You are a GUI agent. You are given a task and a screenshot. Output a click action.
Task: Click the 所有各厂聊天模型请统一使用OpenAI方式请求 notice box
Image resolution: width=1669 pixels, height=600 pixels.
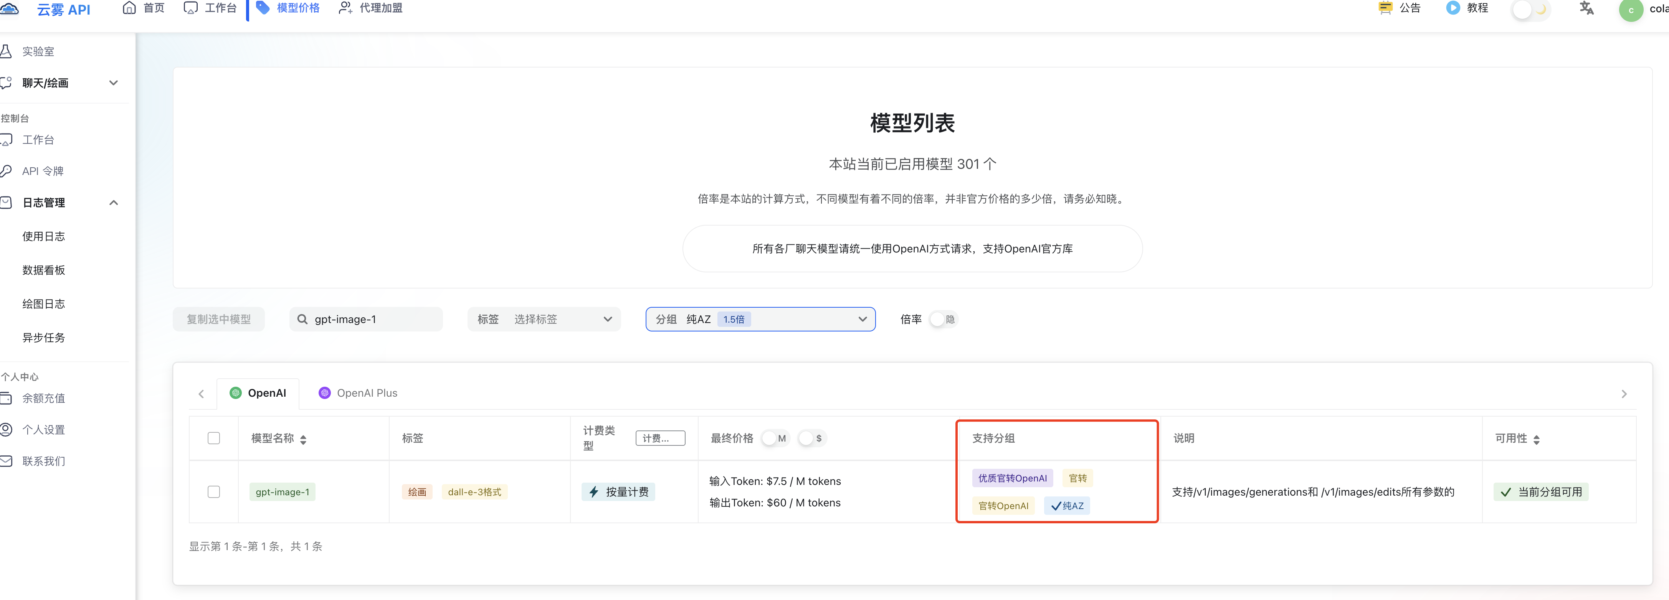912,249
